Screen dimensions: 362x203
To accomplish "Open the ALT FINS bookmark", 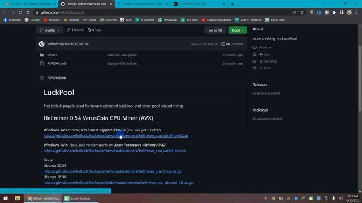I will pyautogui.click(x=189, y=20).
